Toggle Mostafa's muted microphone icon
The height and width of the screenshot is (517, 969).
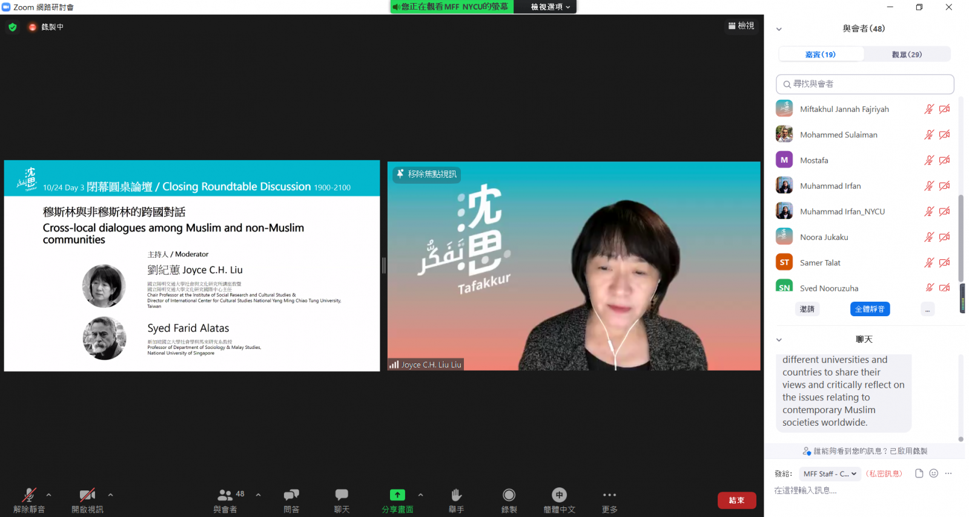coord(928,160)
